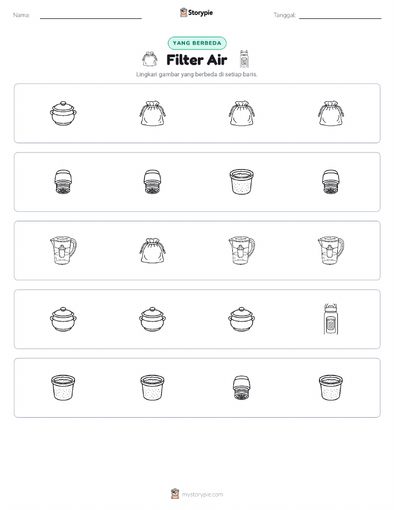This screenshot has width=394, height=510.
Task: Circle the clay pot in the first row
Action: (x=63, y=113)
